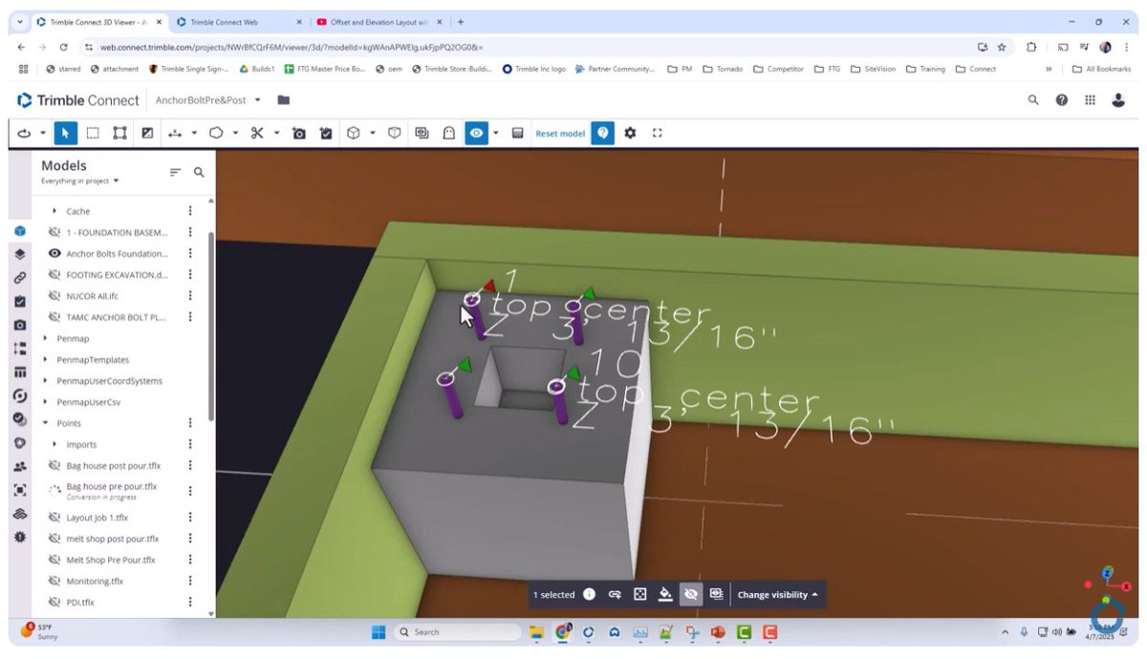Open the paint bucket tool in the selection bar

click(x=664, y=594)
